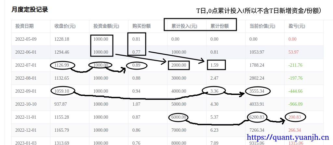Image resolution: width=333 pixels, height=145 pixels.
Task: Click the 2022-10-10 investment date cell
Action: click(x=26, y=104)
